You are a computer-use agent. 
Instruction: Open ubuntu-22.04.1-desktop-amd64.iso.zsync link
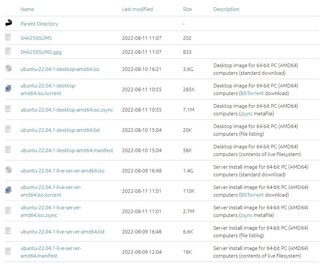pos(67,110)
